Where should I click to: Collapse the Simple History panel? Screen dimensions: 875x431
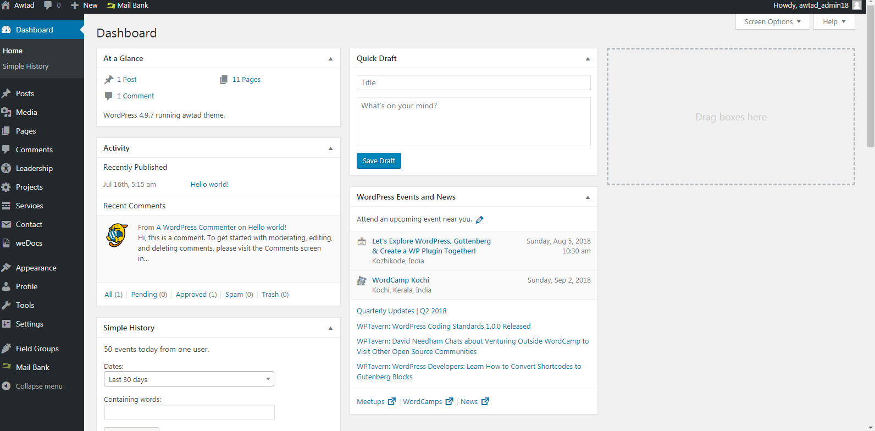tap(330, 328)
